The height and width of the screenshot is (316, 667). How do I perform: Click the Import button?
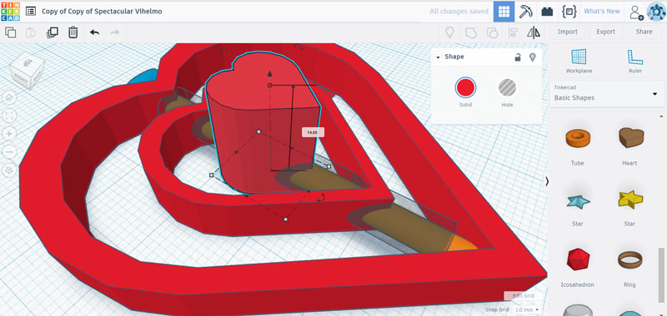click(x=568, y=32)
